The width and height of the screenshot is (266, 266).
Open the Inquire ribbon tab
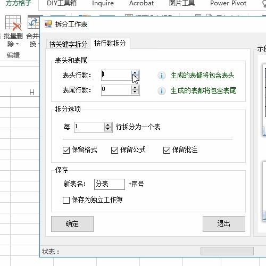point(103,3)
